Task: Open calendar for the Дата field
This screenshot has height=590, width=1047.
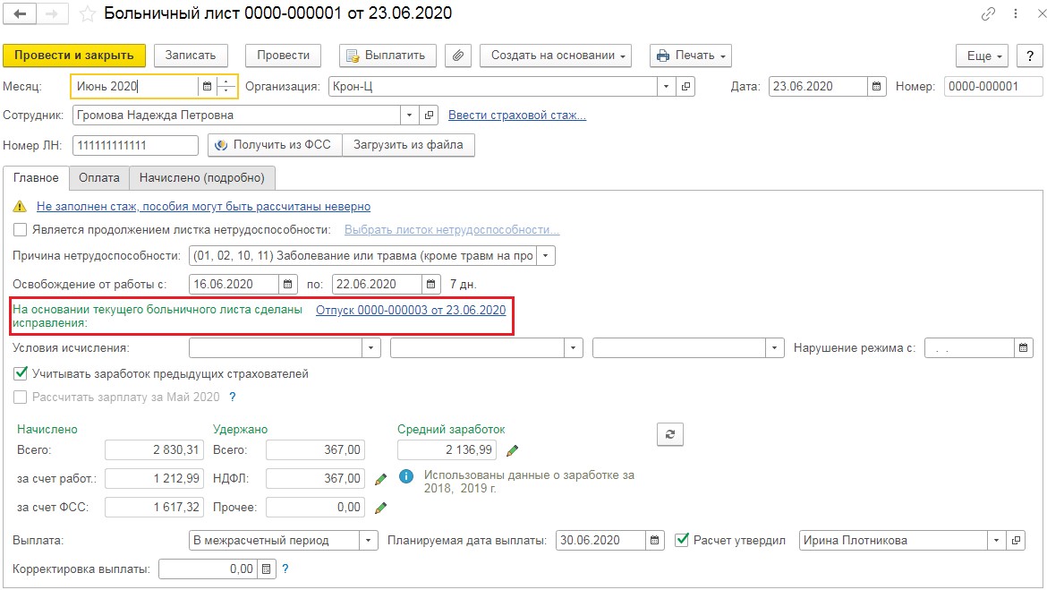Action: coord(877,87)
